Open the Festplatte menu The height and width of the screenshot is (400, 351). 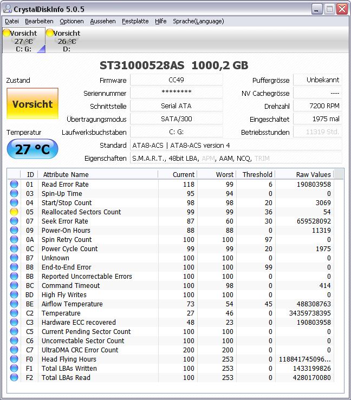pyautogui.click(x=135, y=21)
